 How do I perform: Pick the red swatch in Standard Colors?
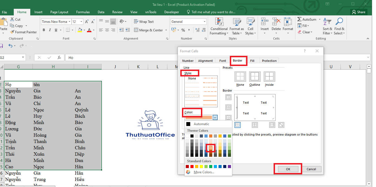point(192,167)
